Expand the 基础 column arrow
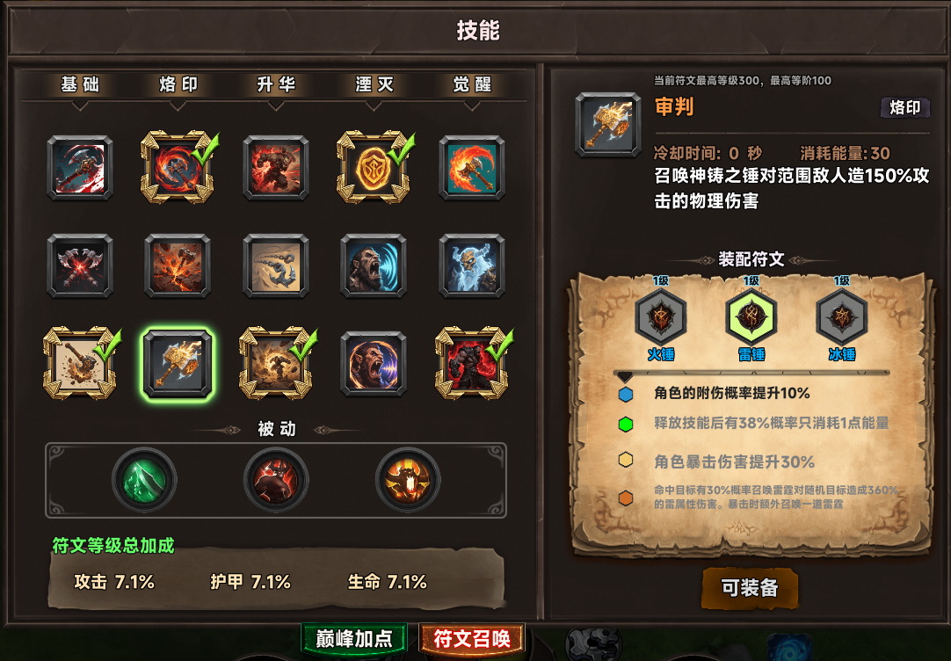The width and height of the screenshot is (951, 661). 80,106
